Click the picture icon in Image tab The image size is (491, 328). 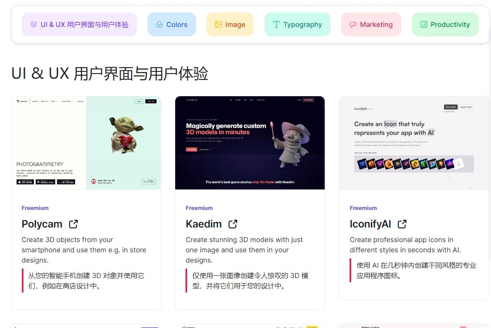click(218, 24)
